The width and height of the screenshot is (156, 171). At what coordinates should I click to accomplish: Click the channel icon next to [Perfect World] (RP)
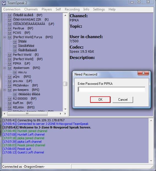[x=10, y=59]
